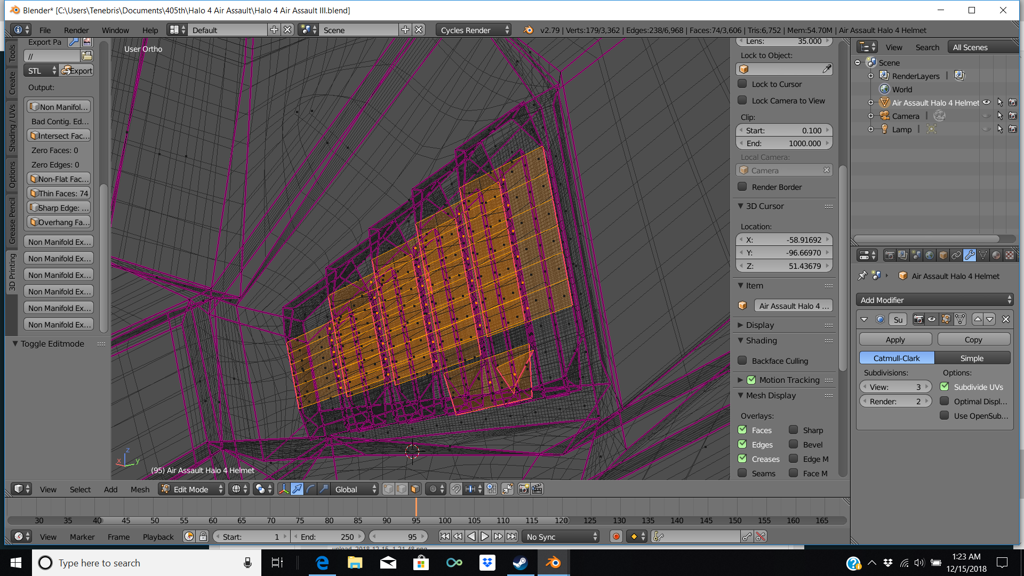This screenshot has height=576, width=1024.
Task: Open the World properties tab globe icon
Action: pyautogui.click(x=930, y=255)
